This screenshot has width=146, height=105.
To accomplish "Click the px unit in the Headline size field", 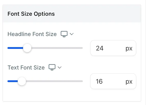I will (129, 49).
